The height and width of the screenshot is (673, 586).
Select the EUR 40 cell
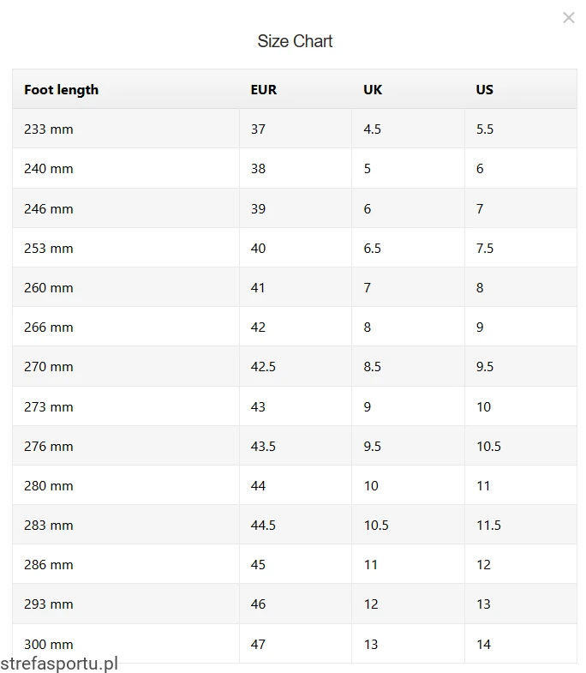[259, 249]
